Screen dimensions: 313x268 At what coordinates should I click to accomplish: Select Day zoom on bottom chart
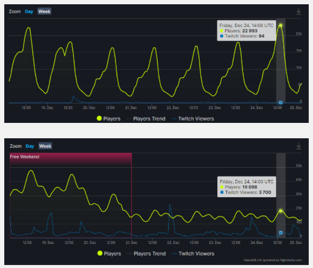[30, 146]
